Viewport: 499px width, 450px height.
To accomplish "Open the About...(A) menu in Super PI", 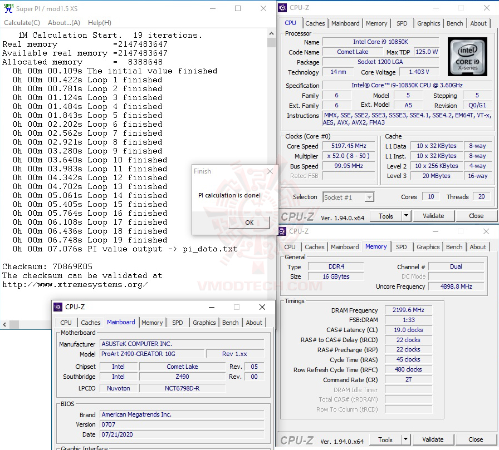I will (64, 23).
